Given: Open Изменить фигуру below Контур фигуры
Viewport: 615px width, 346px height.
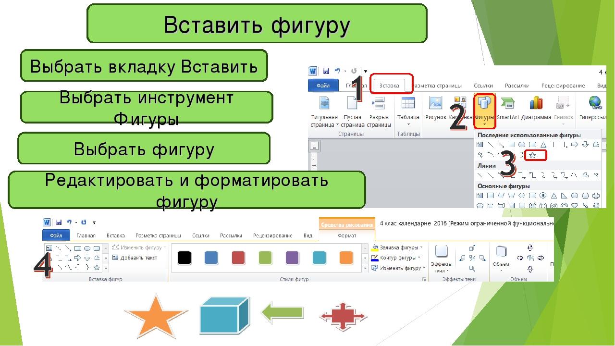Looking at the screenshot, I should pyautogui.click(x=398, y=268).
